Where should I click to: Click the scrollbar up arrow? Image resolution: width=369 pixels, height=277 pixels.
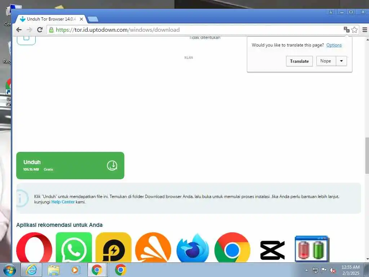tap(367, 39)
